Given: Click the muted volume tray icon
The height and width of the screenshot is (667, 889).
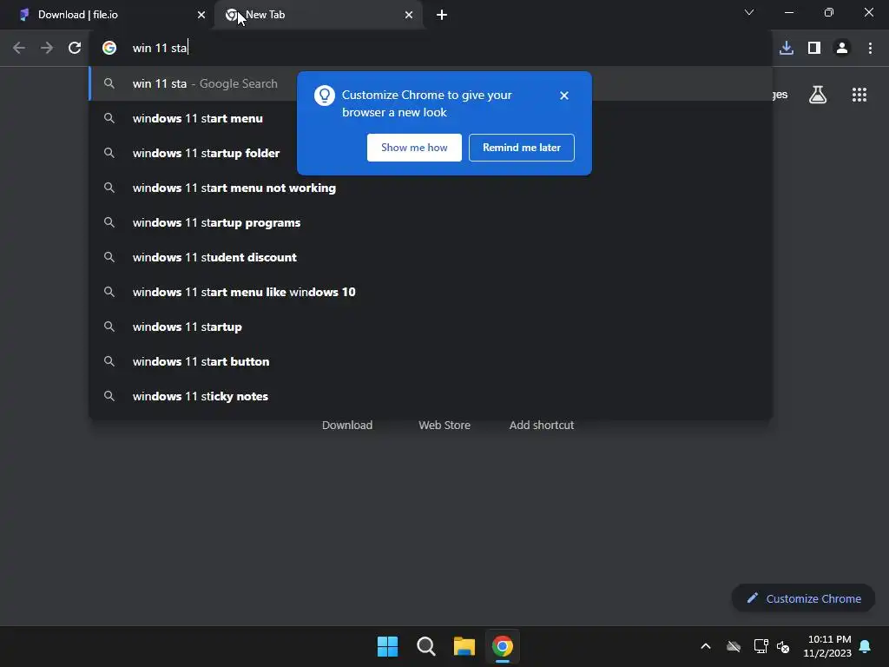Looking at the screenshot, I should pos(783,646).
